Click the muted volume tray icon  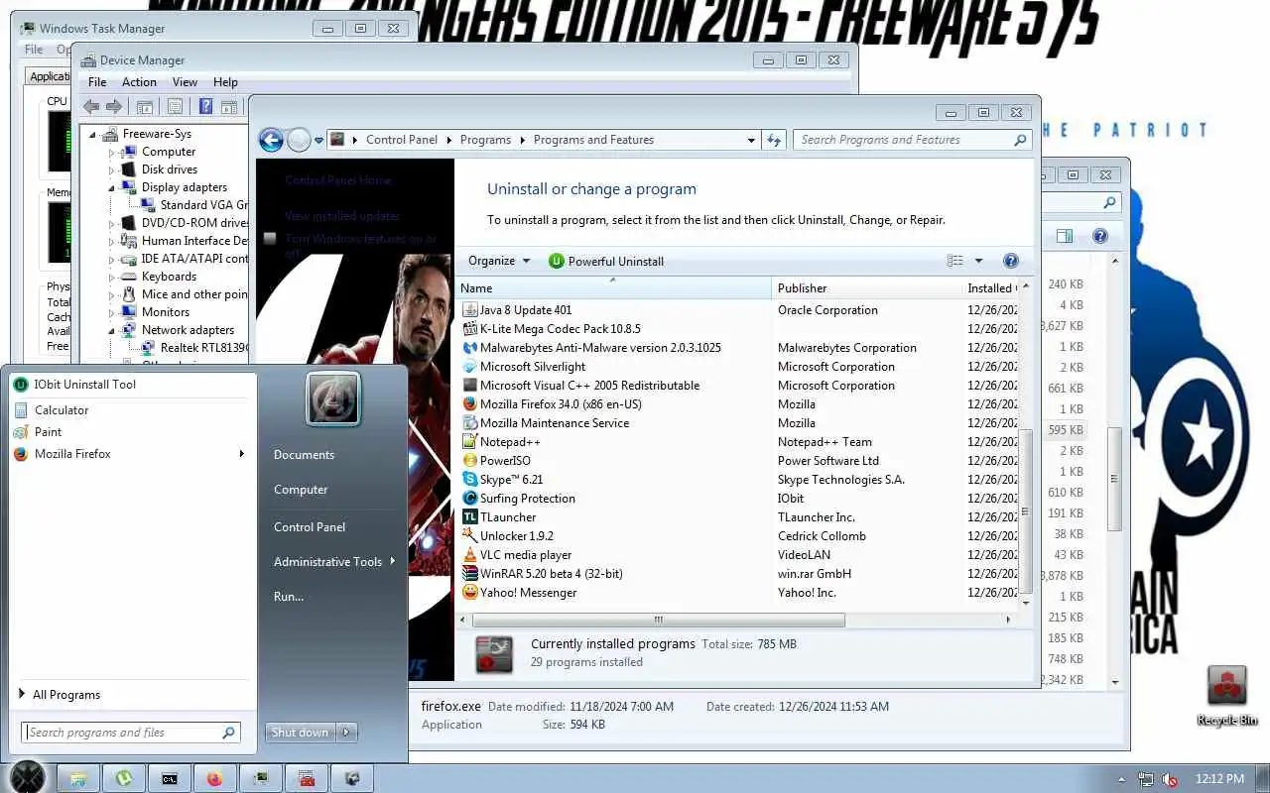point(1171,779)
